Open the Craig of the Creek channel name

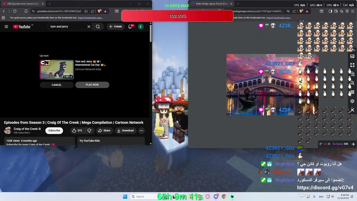[x=26, y=129]
